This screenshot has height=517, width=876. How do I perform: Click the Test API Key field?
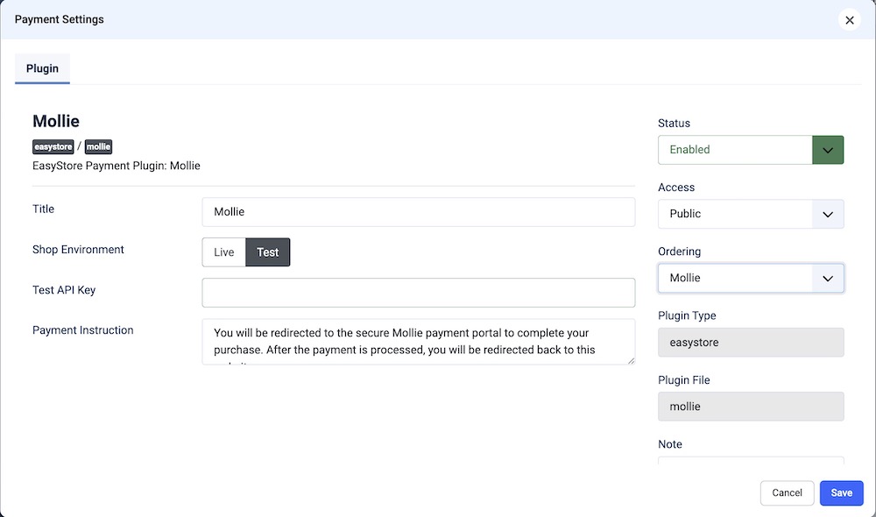click(418, 293)
